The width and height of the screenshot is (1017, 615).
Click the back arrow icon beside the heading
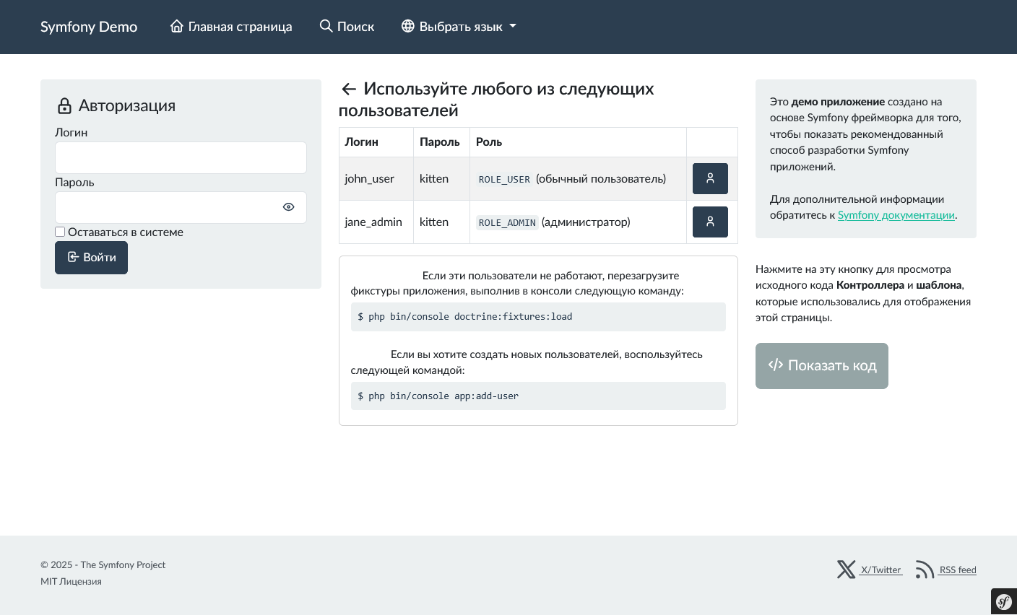(x=349, y=89)
